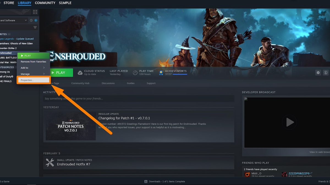Click the blue play filter icon in sidebar
The height and width of the screenshot is (185, 330).
pyautogui.click(x=36, y=20)
